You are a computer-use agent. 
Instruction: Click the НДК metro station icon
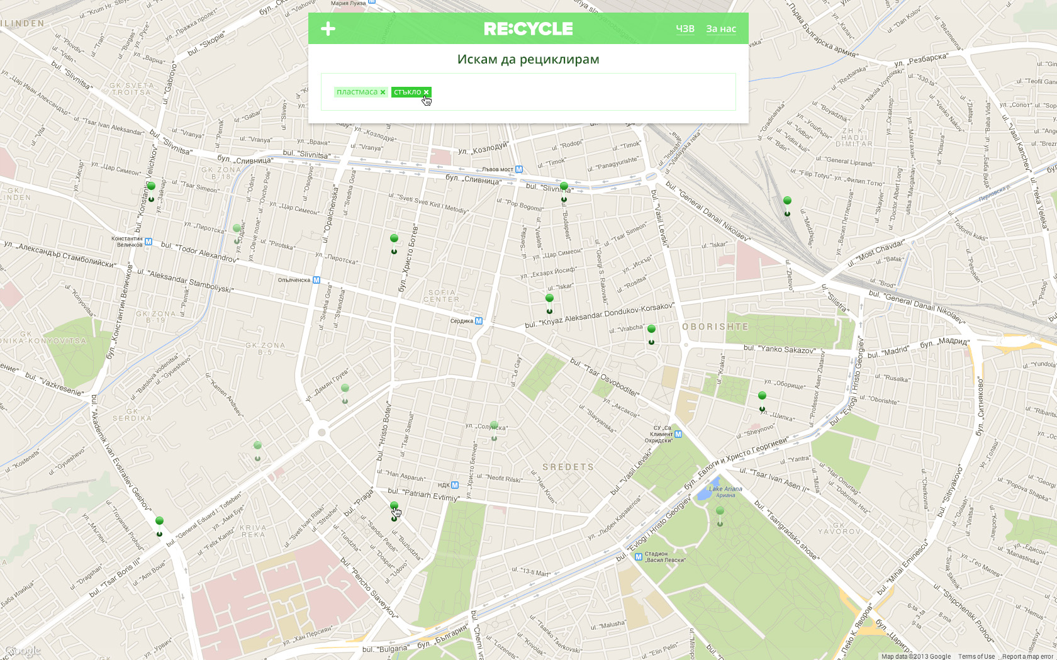click(455, 485)
